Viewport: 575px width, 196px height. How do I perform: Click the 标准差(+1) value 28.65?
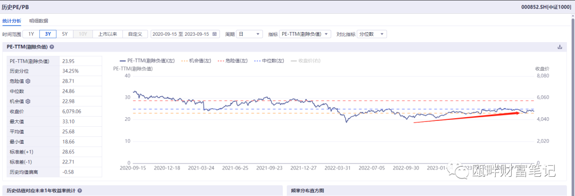(69, 152)
